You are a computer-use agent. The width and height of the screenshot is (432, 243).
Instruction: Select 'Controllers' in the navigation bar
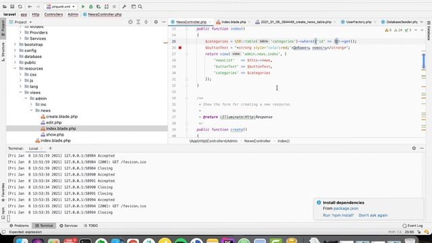53,14
